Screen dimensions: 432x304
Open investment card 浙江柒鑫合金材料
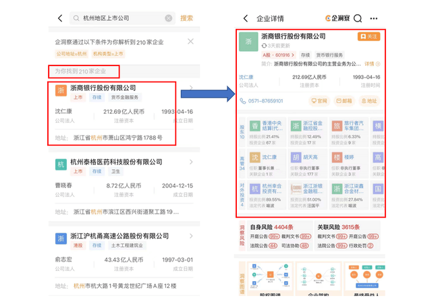tap(348, 195)
